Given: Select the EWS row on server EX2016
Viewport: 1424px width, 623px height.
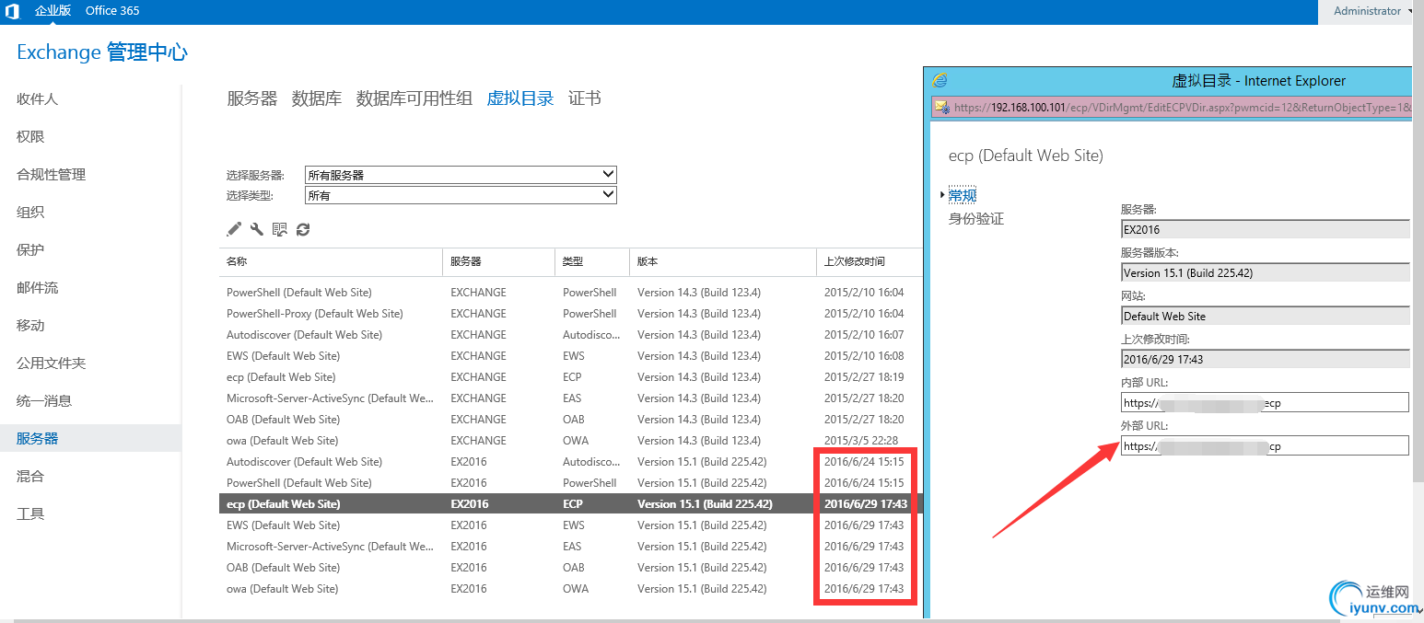Looking at the screenshot, I should click(x=571, y=525).
